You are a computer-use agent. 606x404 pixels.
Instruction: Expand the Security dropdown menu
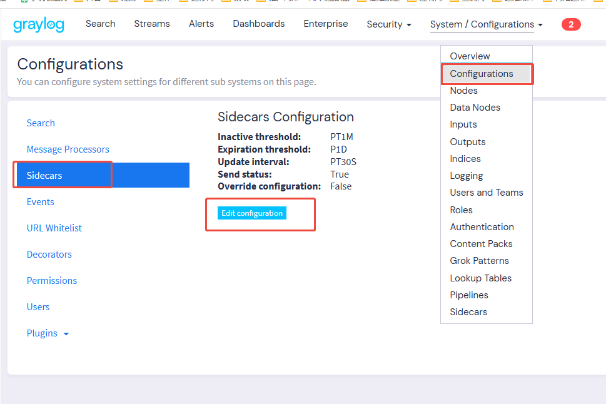389,24
